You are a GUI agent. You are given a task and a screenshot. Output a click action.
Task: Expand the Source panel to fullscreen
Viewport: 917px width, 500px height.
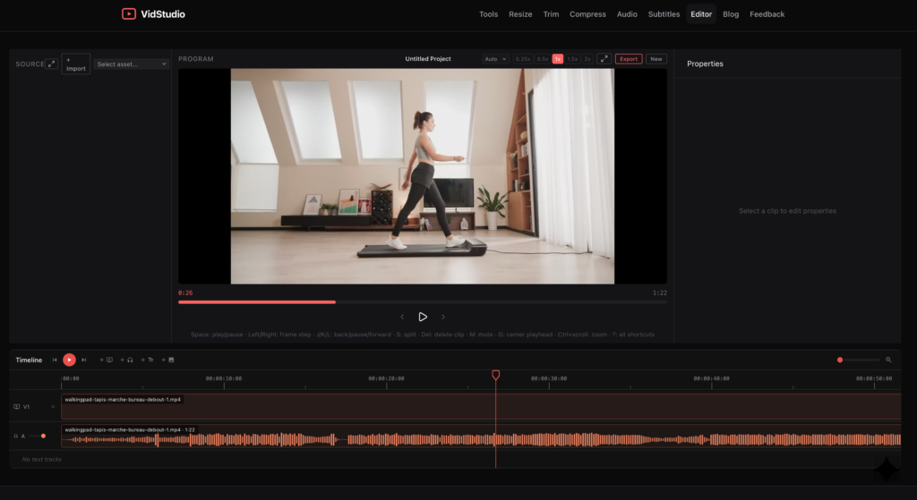(x=52, y=64)
